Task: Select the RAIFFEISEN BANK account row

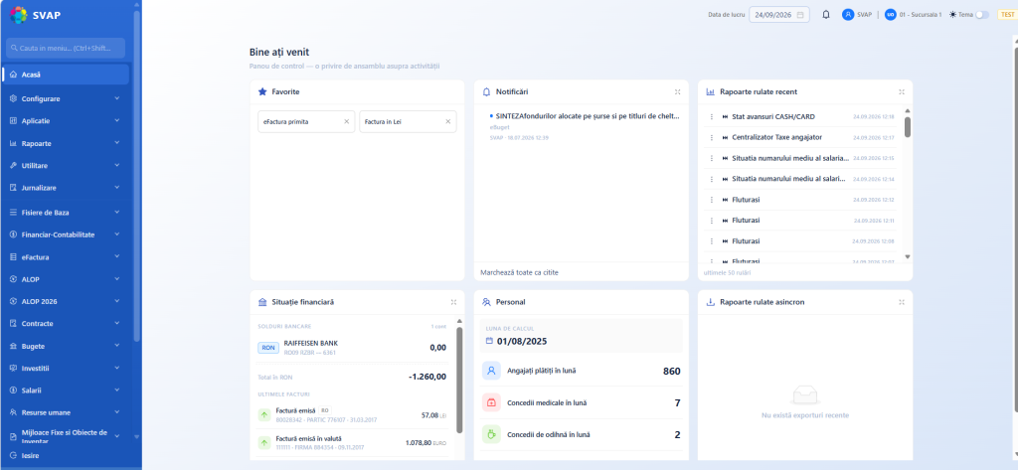Action: [x=353, y=348]
